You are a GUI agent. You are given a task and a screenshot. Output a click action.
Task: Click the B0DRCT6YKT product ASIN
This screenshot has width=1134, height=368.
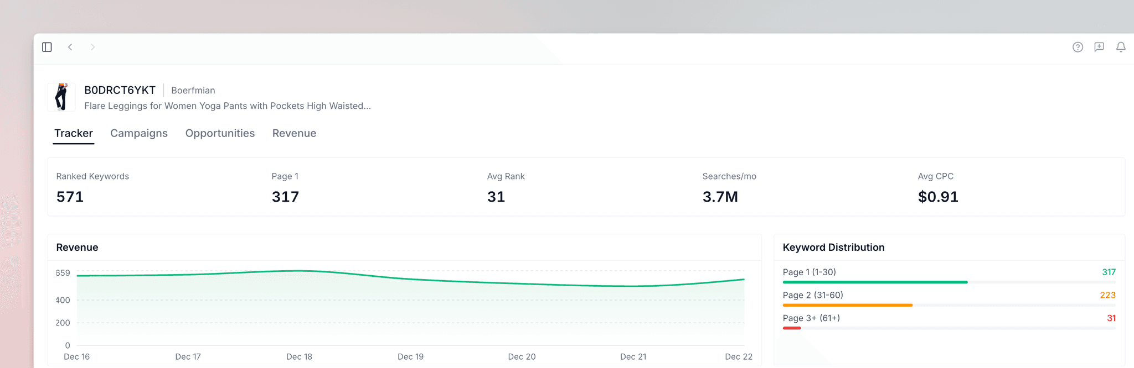coord(120,90)
